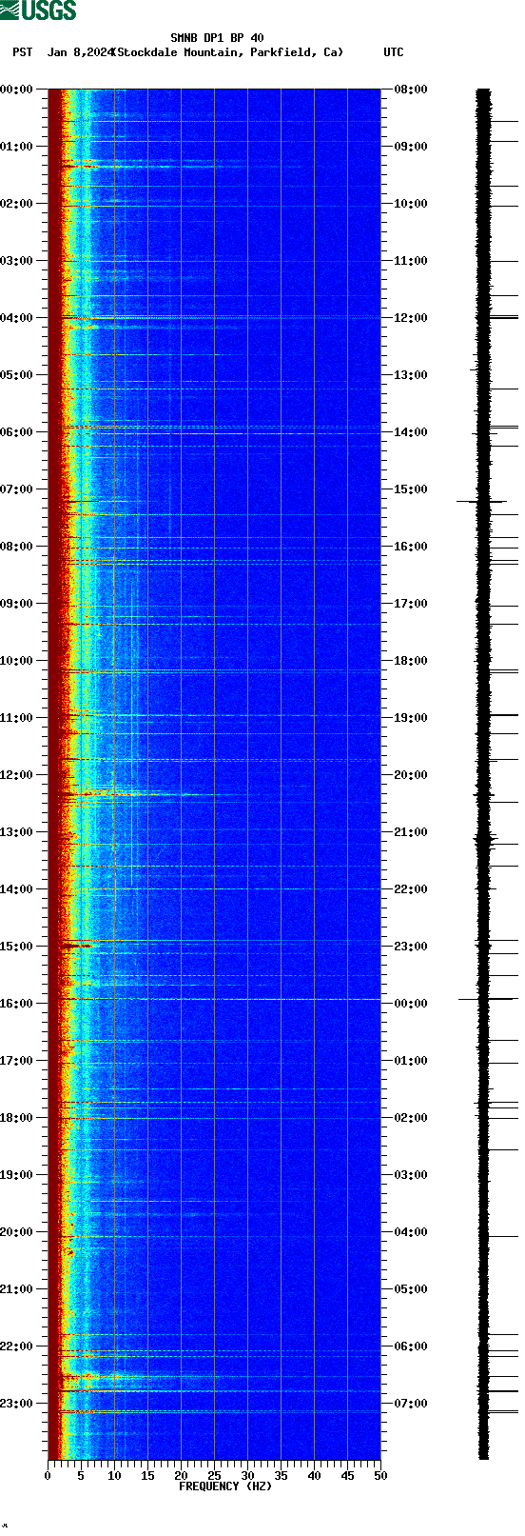Click the UTC time label 03:00

click(x=411, y=1175)
